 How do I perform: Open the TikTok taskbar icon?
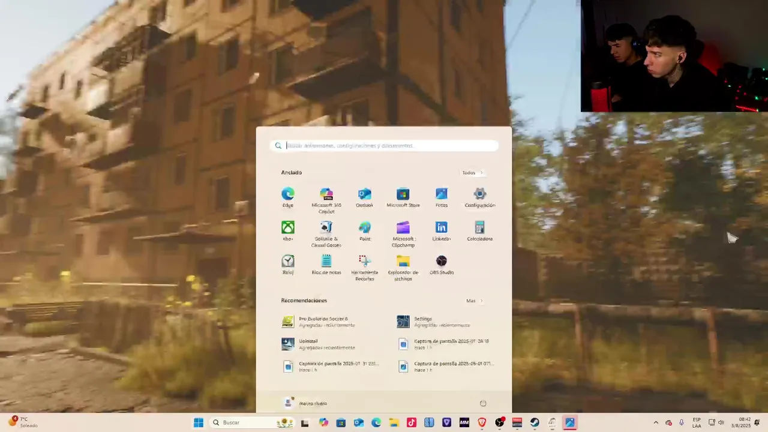[x=411, y=422]
